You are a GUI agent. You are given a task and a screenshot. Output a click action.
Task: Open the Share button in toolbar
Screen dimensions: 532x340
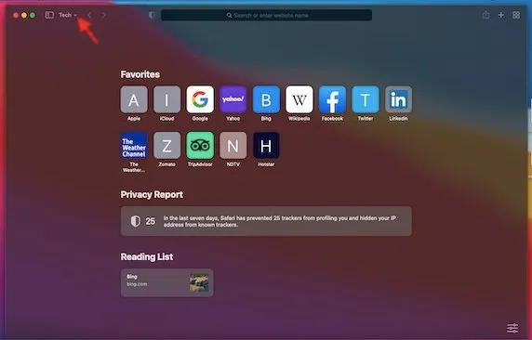click(485, 15)
